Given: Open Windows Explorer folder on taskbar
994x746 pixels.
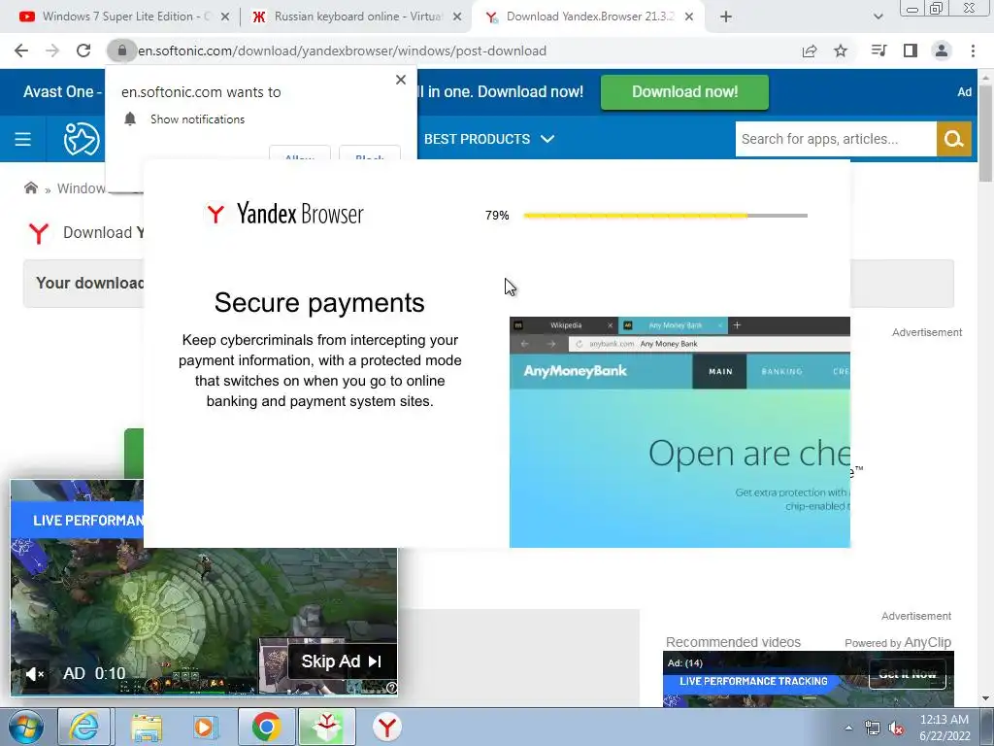Looking at the screenshot, I should [x=147, y=727].
